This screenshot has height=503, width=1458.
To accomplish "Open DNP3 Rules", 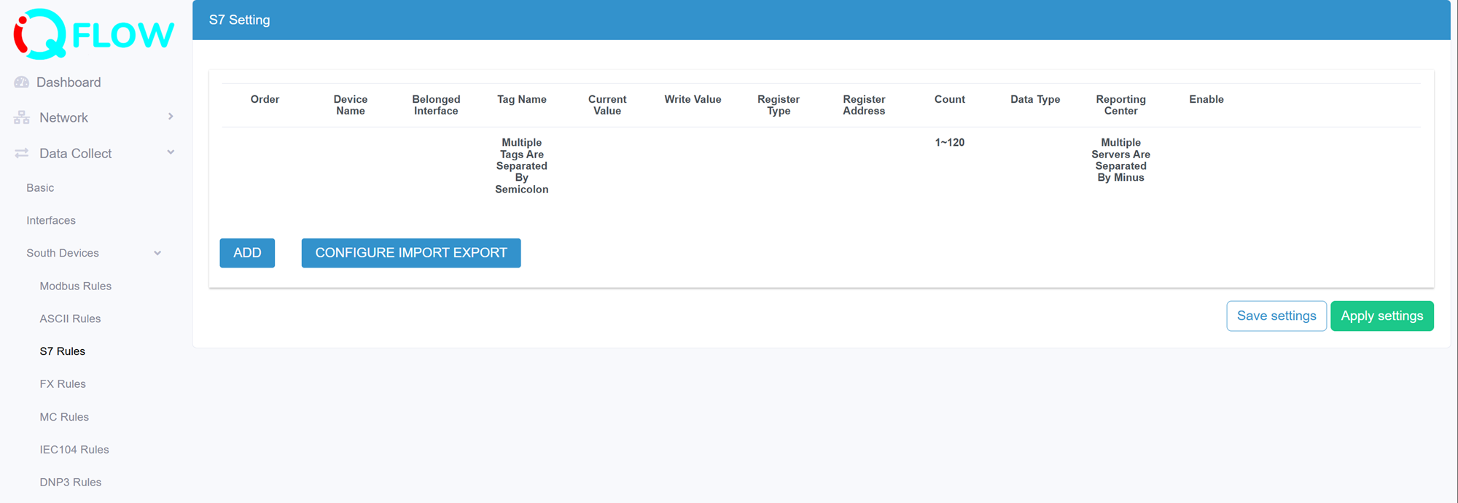I will point(71,483).
